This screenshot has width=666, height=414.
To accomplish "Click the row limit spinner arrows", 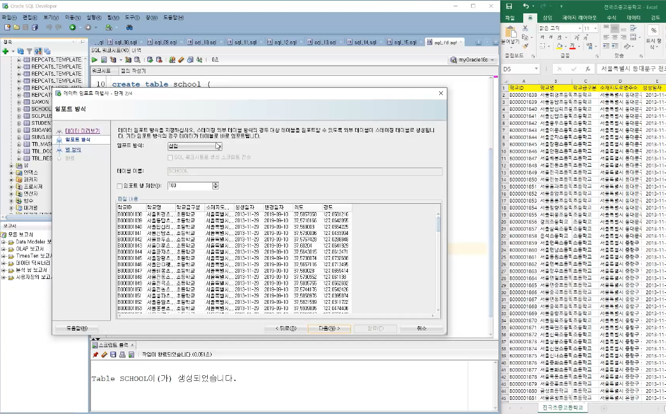I will (216, 186).
